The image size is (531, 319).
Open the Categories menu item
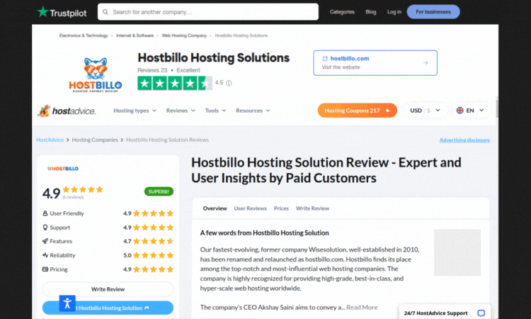(x=342, y=12)
